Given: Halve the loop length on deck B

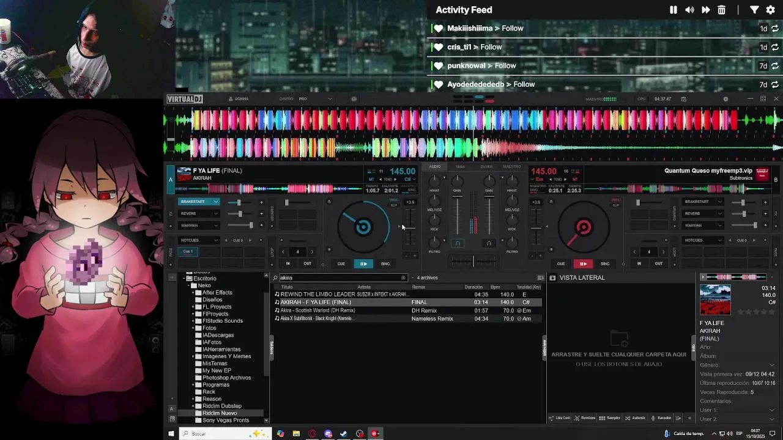Looking at the screenshot, I should point(634,252).
